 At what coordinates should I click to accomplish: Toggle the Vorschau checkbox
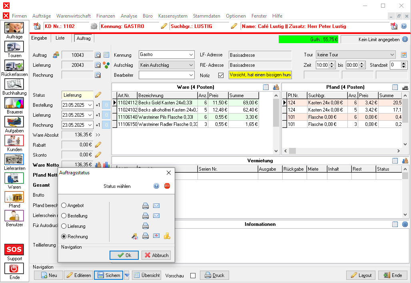193,275
